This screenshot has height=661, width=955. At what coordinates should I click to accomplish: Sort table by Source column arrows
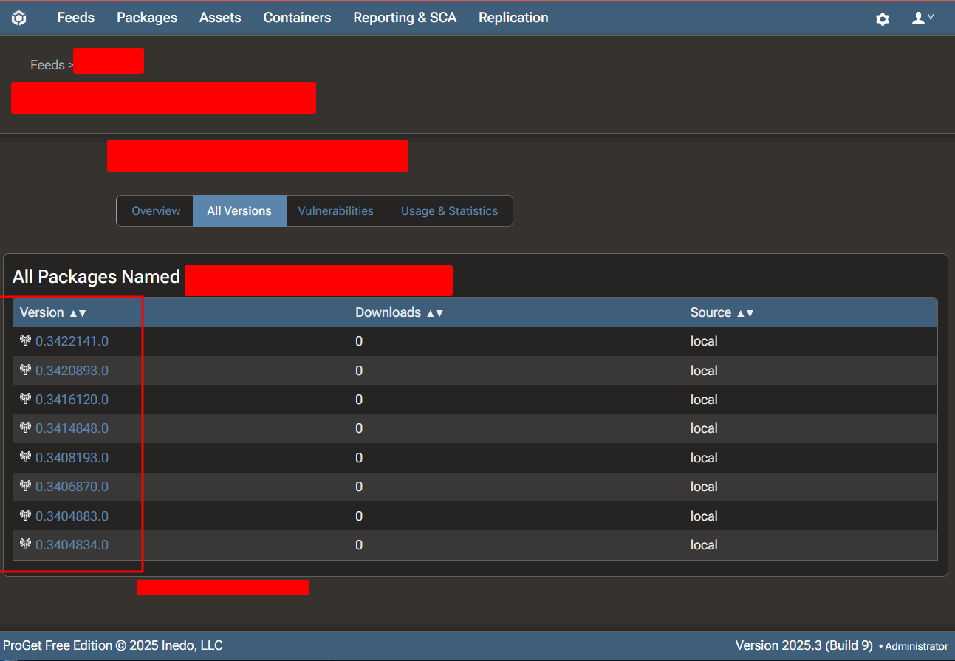click(745, 313)
